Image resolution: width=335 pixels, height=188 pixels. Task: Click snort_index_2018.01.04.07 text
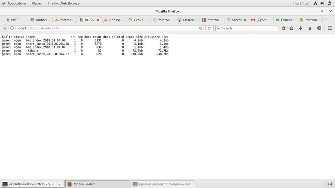coord(47,54)
